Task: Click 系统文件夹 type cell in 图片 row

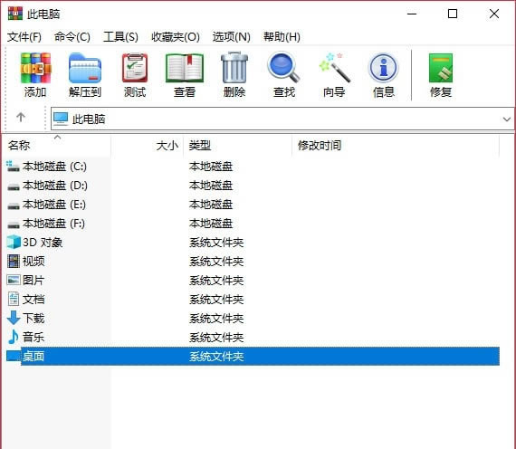Action: tap(216, 281)
